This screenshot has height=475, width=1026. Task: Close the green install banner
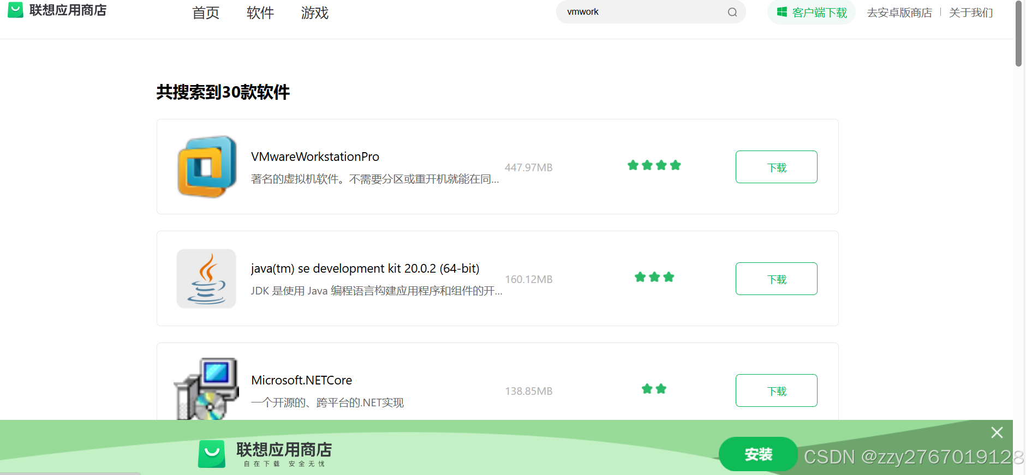click(x=997, y=432)
